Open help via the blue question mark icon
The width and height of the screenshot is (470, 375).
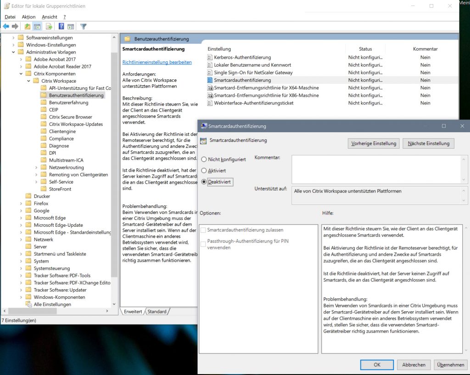pos(61,26)
